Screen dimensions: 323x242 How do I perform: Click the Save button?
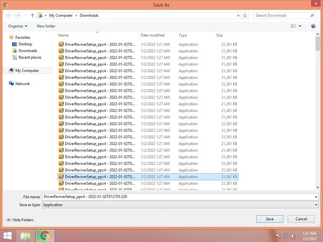(x=270, y=219)
